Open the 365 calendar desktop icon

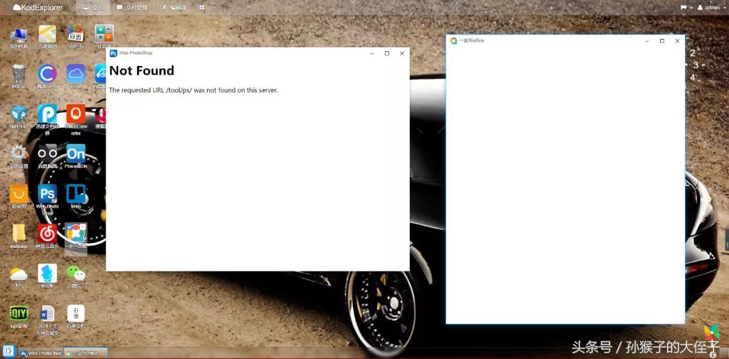click(x=76, y=34)
